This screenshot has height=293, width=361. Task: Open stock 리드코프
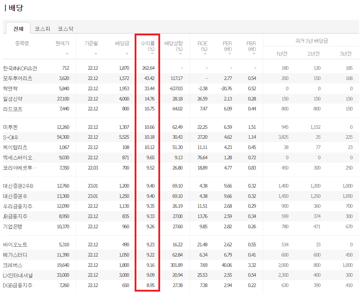point(13,109)
